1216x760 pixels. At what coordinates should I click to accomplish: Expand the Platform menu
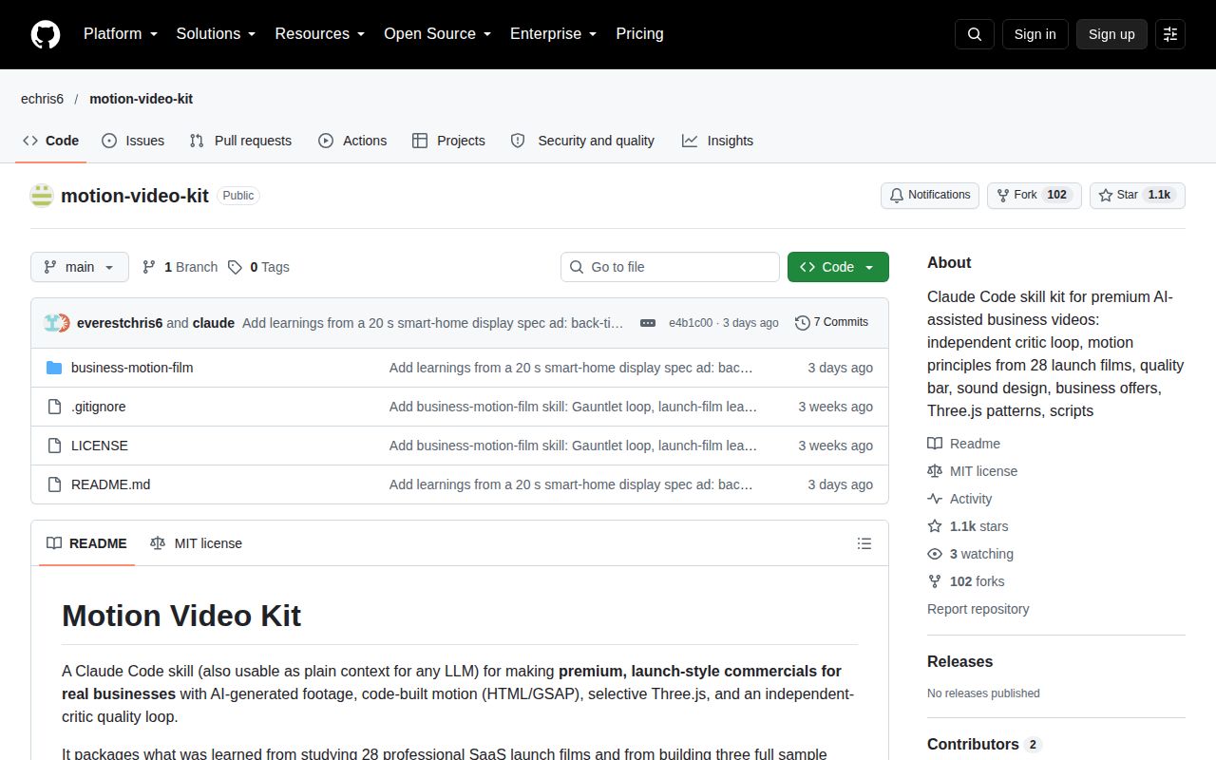point(121,34)
